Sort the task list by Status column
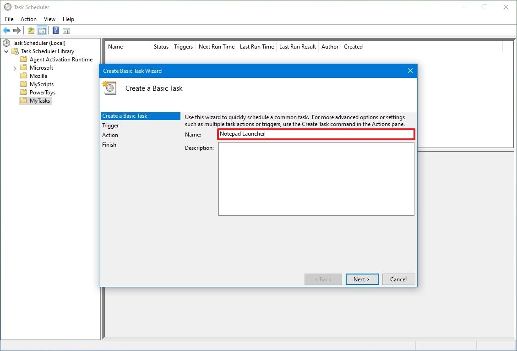This screenshot has width=517, height=351. (161, 46)
